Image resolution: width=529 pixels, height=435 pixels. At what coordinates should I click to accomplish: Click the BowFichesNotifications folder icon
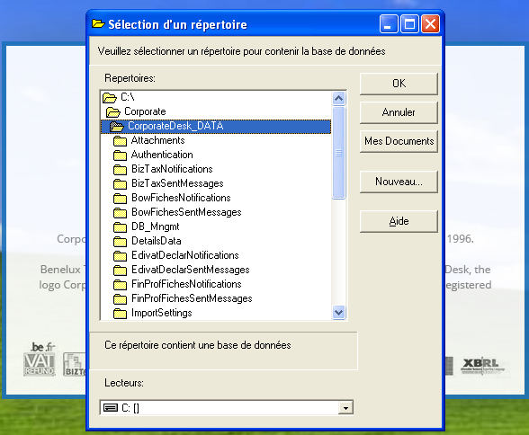pyautogui.click(x=121, y=199)
